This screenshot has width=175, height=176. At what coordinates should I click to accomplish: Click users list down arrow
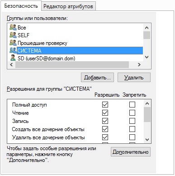tap(147, 57)
